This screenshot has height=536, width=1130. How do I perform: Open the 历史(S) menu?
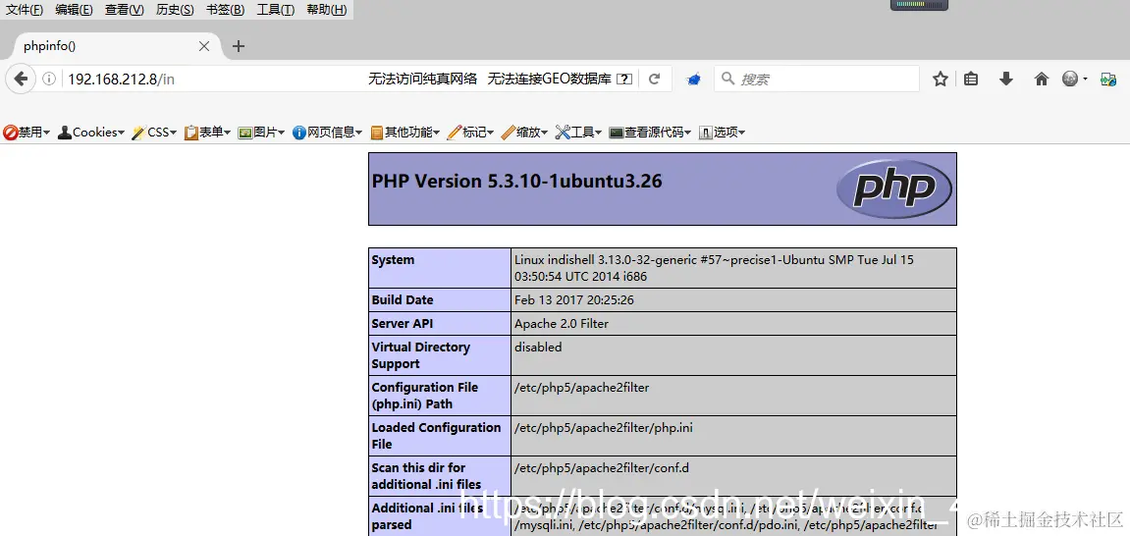(x=175, y=10)
